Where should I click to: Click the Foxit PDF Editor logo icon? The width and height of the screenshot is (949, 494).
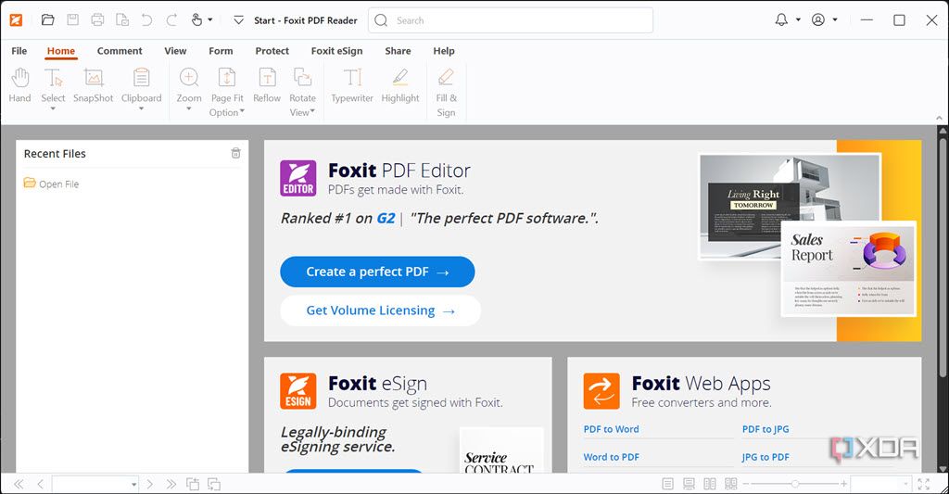[298, 179]
